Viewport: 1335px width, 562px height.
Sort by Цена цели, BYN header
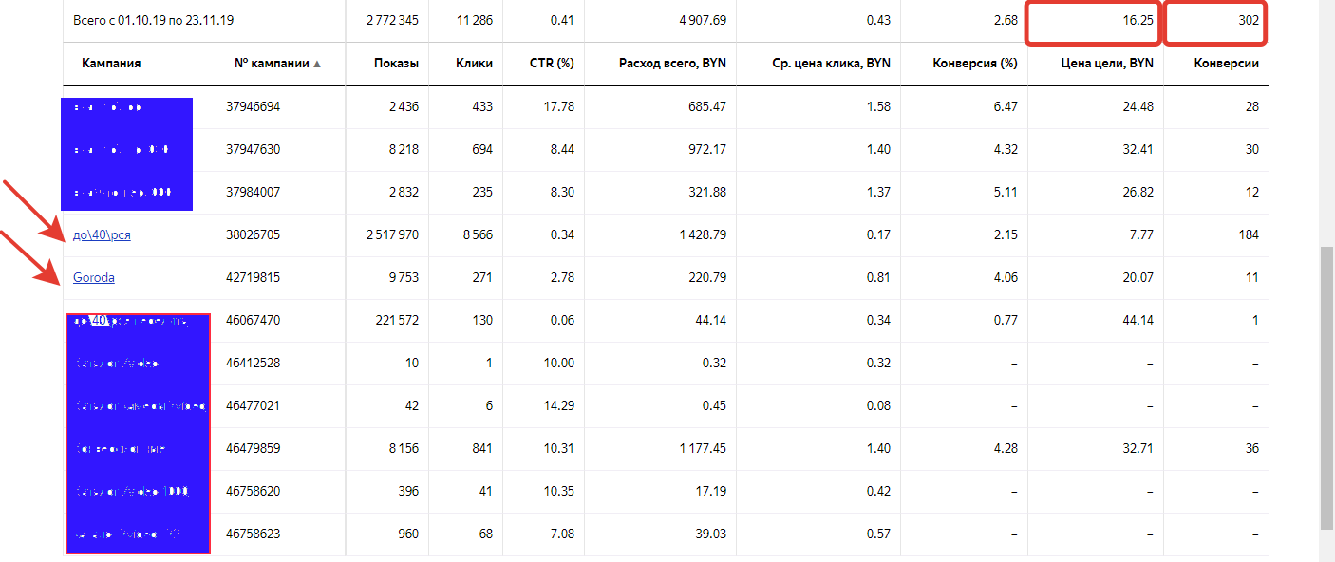[1106, 64]
